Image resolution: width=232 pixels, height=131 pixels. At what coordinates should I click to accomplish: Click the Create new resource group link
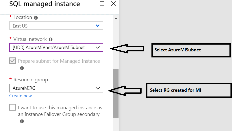pyautogui.click(x=21, y=96)
